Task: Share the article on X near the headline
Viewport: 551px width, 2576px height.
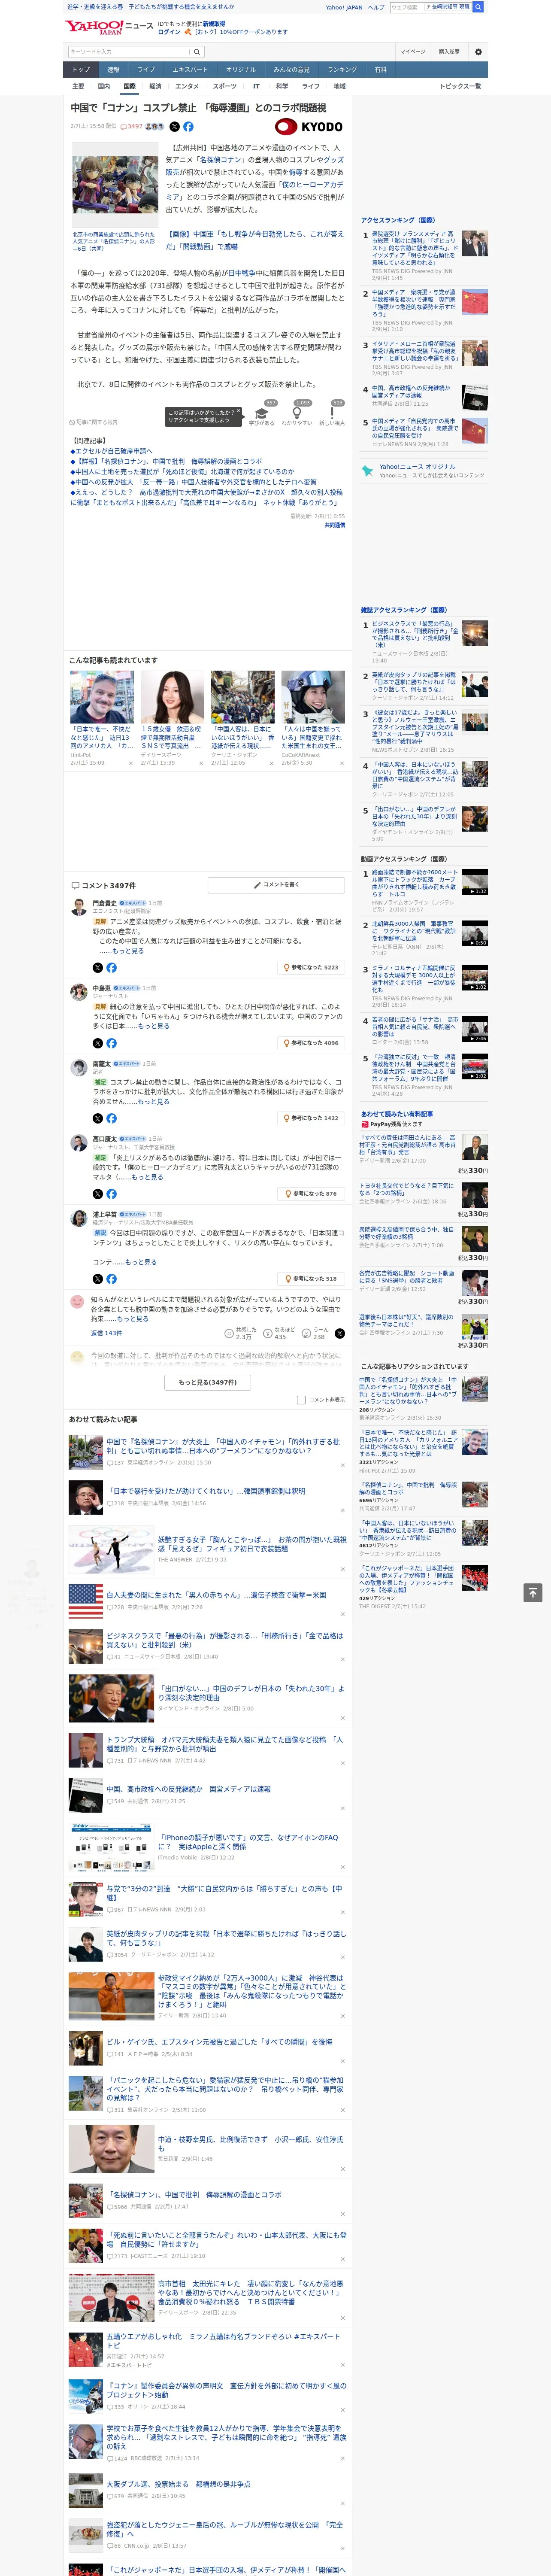Action: coord(174,127)
